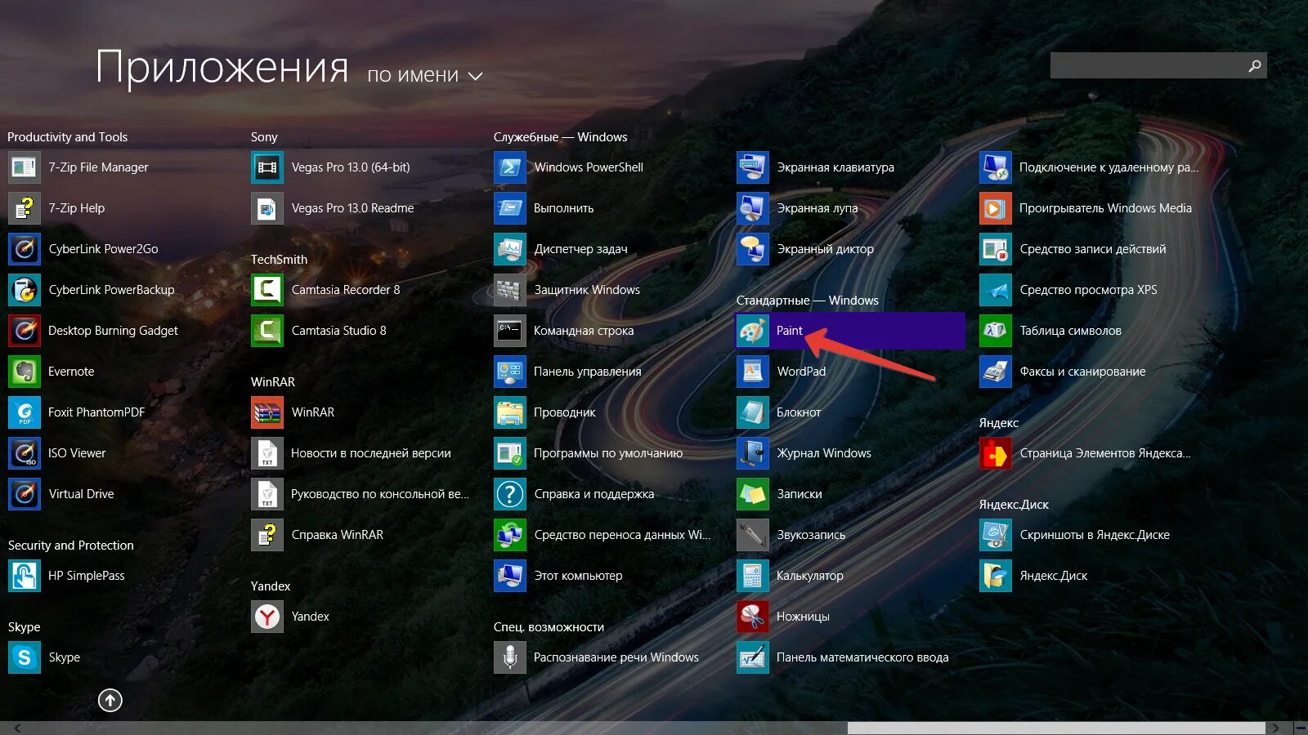Focus the apps search field
The height and width of the screenshot is (735, 1308).
pos(1158,65)
